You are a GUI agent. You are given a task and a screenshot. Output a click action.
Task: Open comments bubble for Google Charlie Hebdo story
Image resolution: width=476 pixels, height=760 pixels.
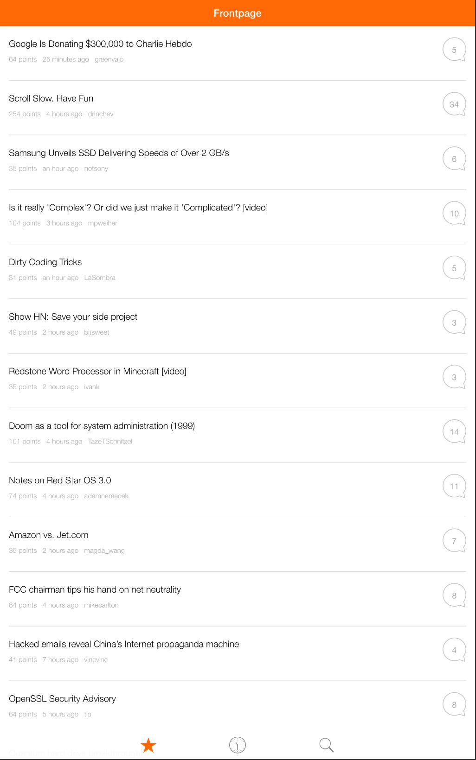(454, 50)
